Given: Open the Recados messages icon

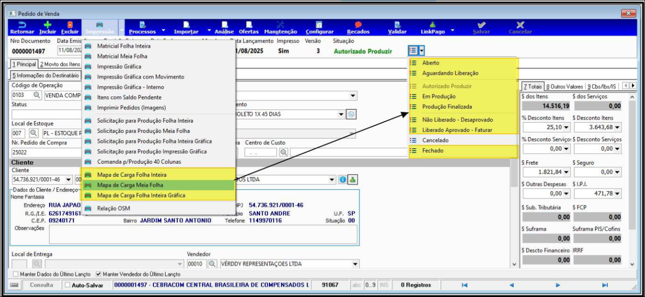Looking at the screenshot, I should 358,25.
